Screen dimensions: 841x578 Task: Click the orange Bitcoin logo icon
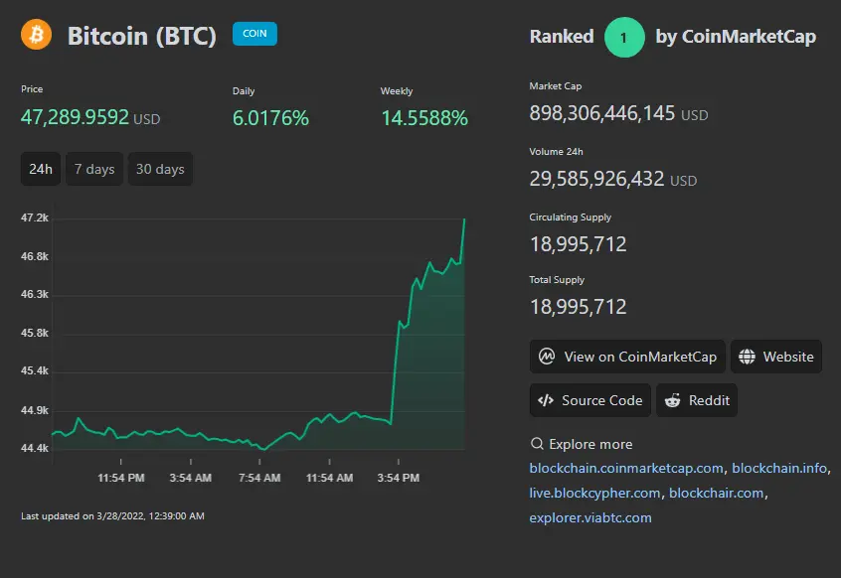[36, 35]
